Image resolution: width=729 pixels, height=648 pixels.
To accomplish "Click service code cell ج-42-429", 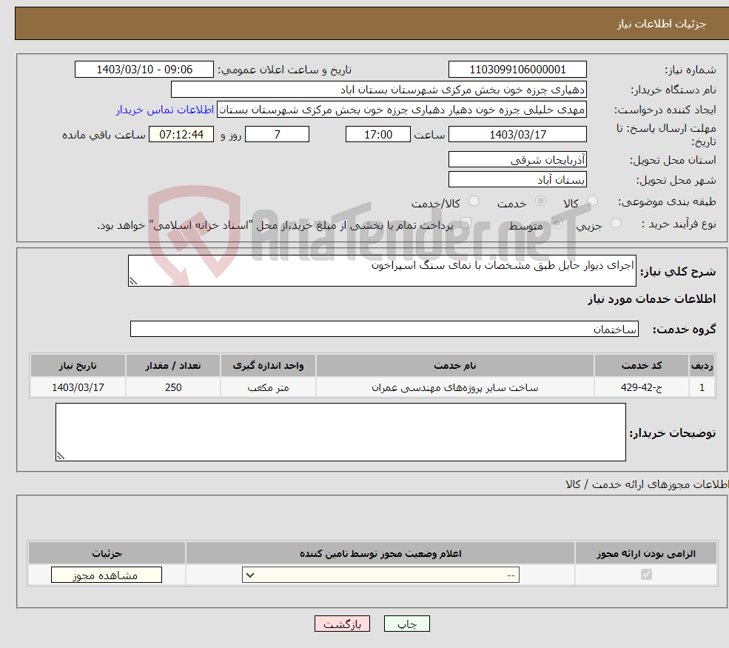I will pos(642,387).
